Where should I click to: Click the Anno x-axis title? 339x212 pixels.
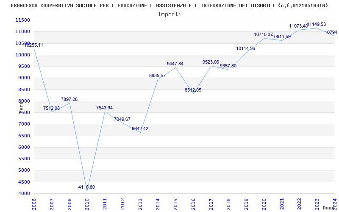click(329, 208)
